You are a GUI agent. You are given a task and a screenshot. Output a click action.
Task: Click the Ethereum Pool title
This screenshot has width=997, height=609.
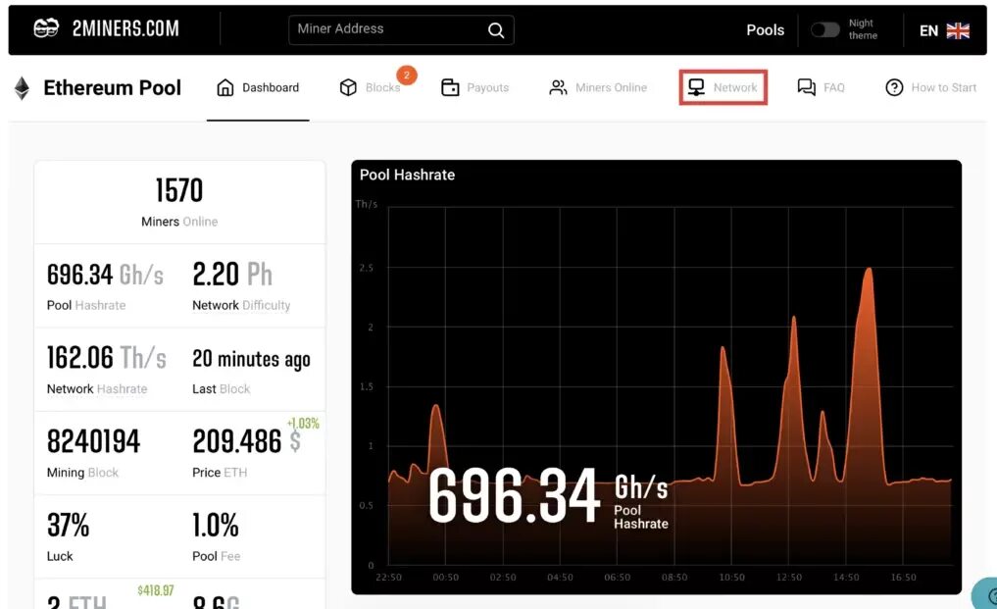click(x=112, y=88)
